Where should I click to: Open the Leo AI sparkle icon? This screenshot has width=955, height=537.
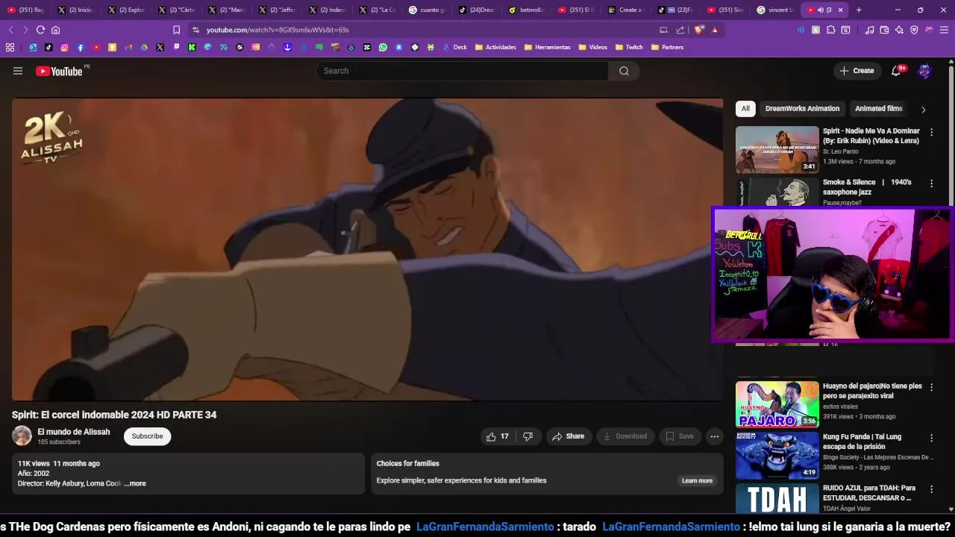pyautogui.click(x=899, y=30)
